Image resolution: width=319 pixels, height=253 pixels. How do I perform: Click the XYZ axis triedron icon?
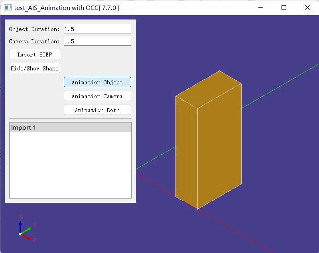pos(28,229)
